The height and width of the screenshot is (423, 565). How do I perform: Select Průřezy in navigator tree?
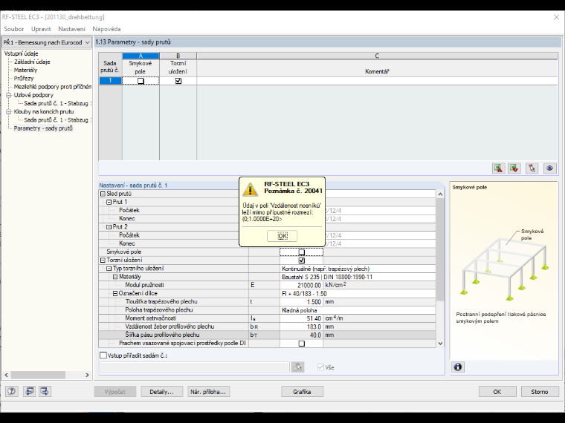click(x=24, y=79)
